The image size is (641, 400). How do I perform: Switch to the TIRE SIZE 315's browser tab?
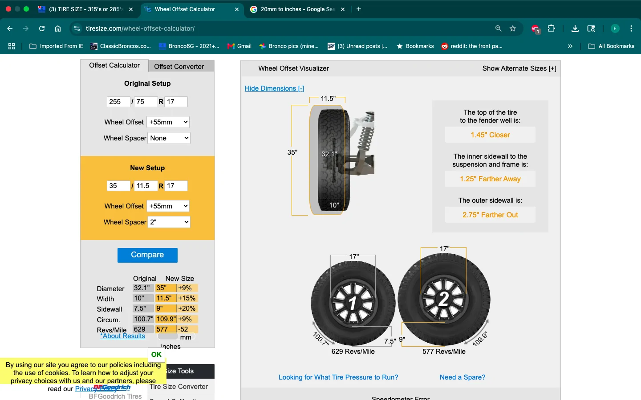click(x=85, y=9)
